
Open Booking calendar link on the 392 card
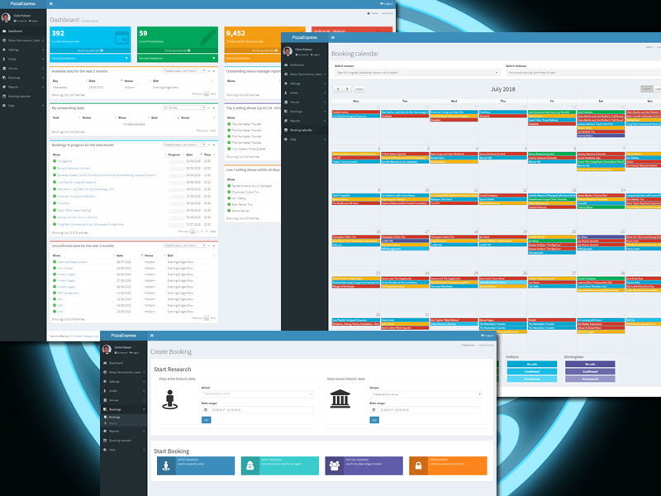click(x=90, y=50)
